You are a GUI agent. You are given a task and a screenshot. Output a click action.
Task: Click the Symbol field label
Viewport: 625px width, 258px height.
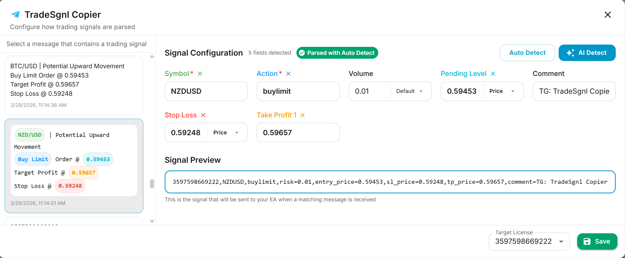click(177, 74)
